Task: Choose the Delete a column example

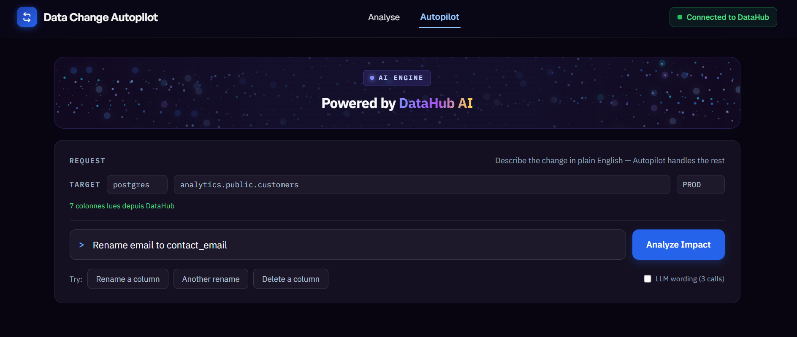Action: point(291,279)
